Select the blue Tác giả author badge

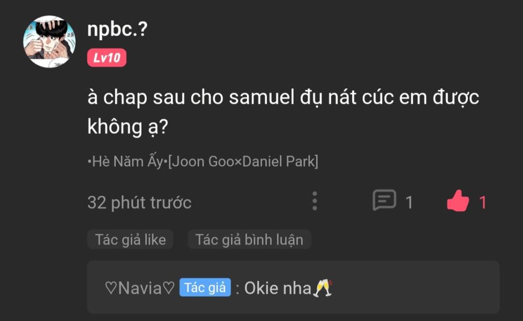(204, 287)
